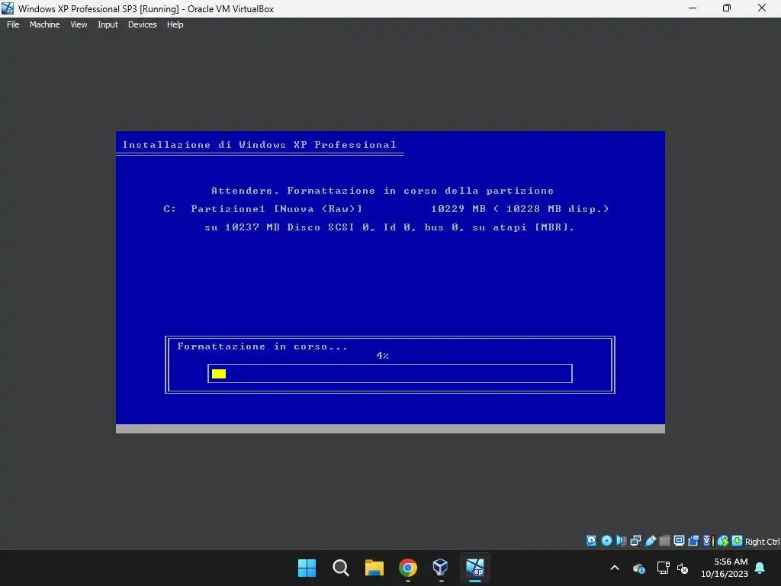Click the VirtualBox window title bar icon

(x=8, y=8)
